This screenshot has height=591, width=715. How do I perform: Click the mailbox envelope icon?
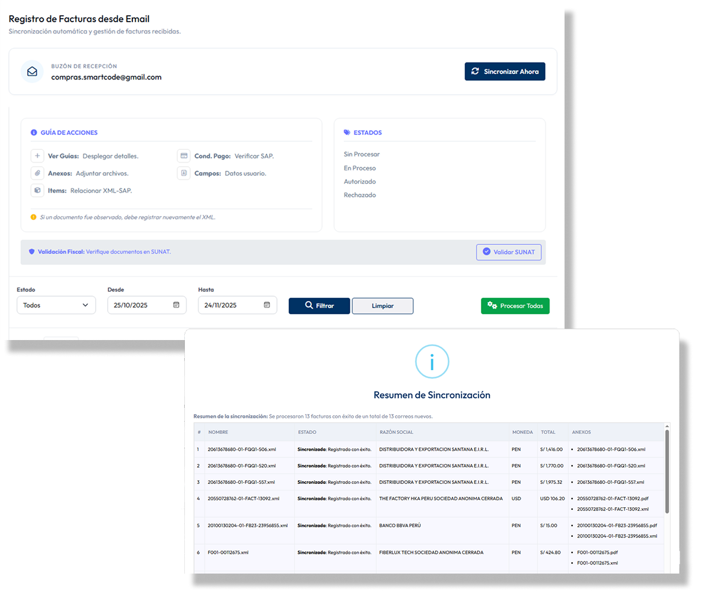[x=32, y=72]
